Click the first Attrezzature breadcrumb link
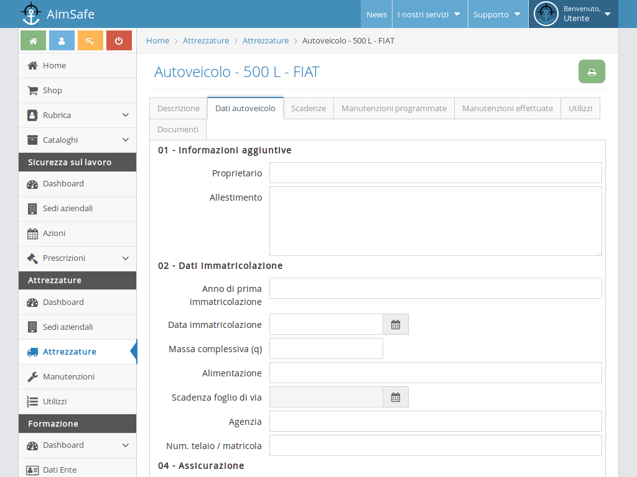 (206, 40)
